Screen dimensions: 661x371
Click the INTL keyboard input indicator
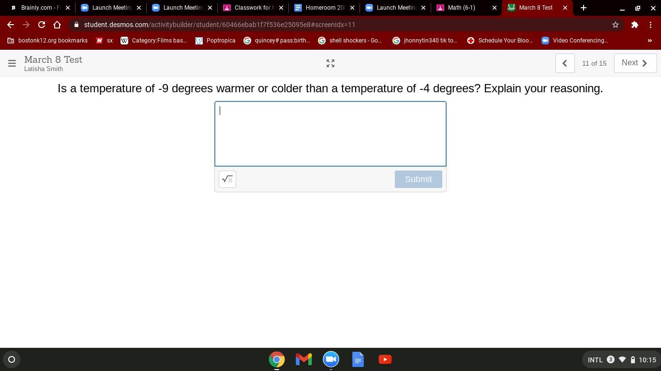click(x=595, y=360)
